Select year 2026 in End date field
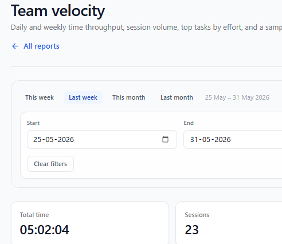282x244 pixels. [222, 140]
